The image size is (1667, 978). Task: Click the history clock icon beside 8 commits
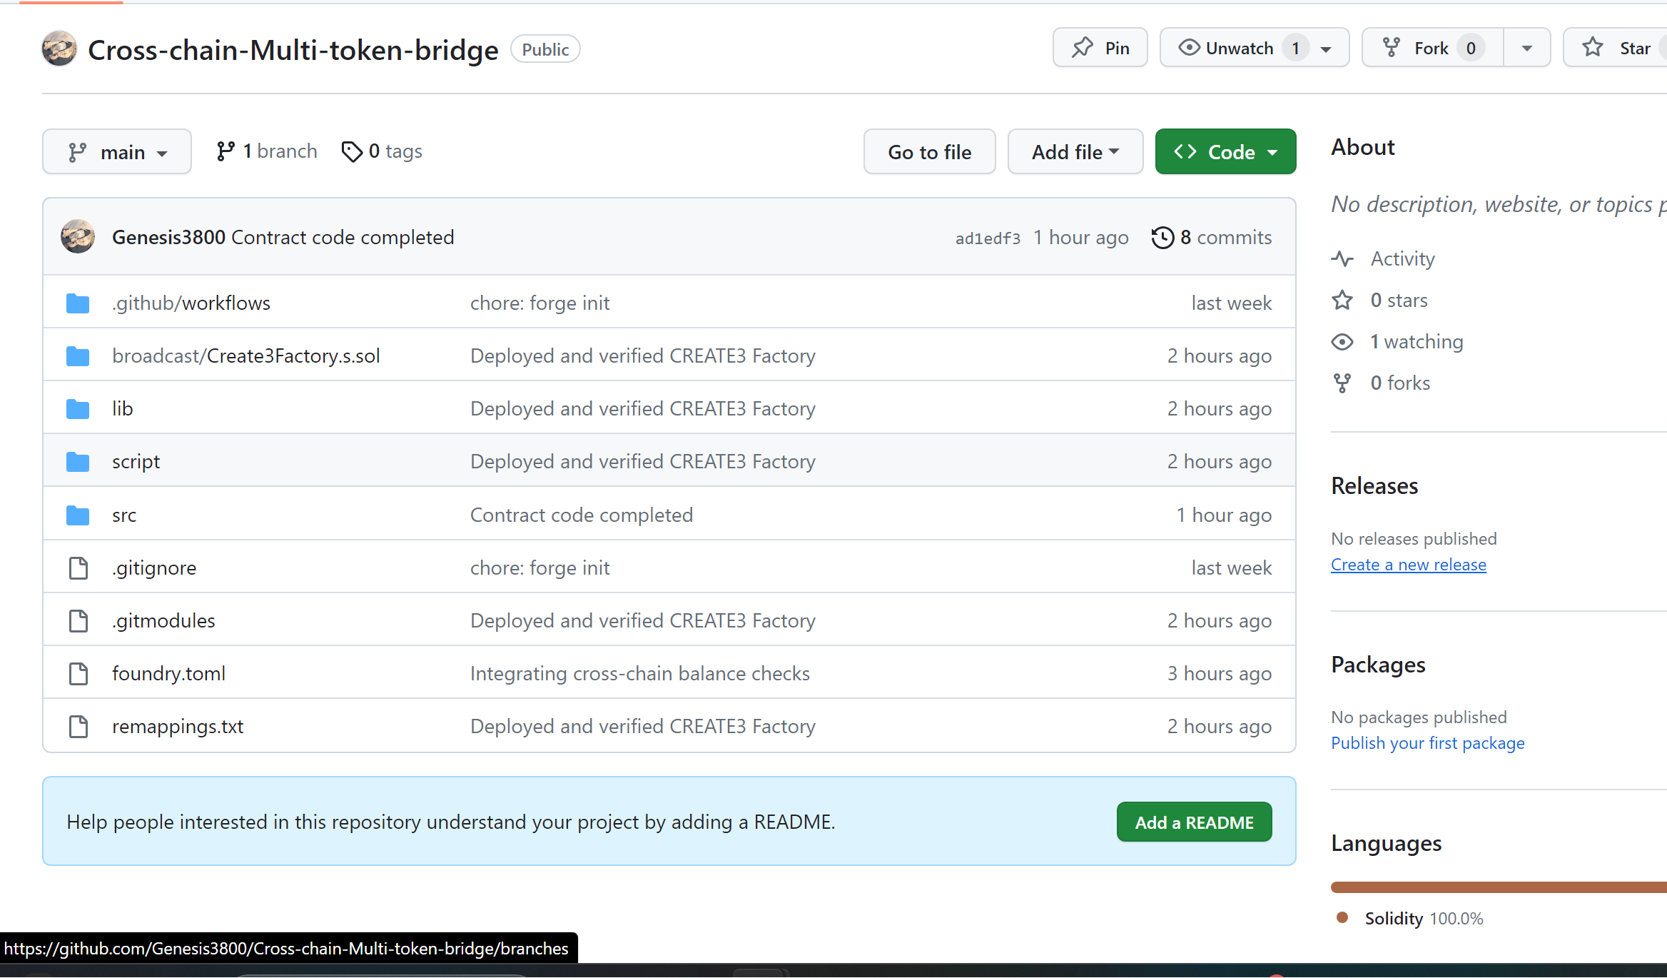tap(1162, 237)
